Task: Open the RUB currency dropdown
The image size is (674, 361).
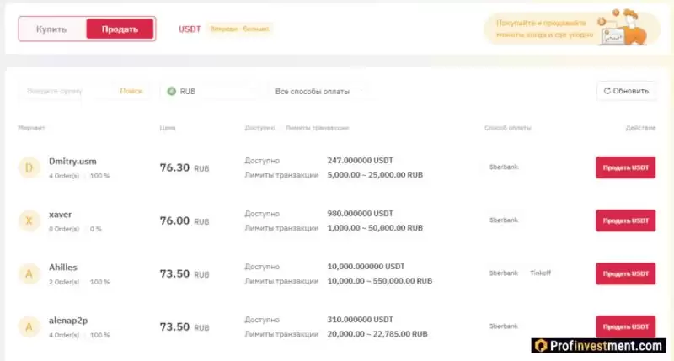Action: (x=211, y=91)
